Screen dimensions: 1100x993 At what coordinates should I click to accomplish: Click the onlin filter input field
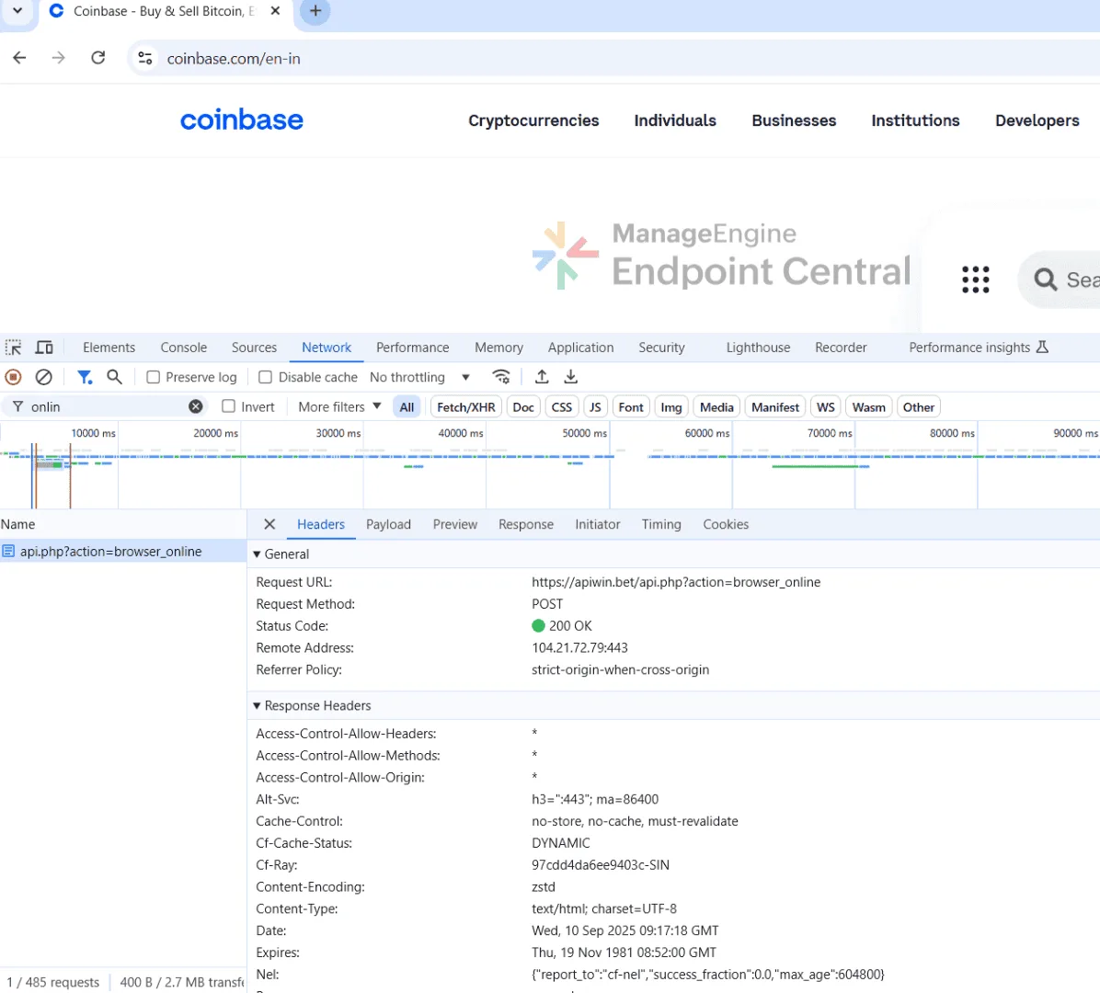pyautogui.click(x=107, y=406)
